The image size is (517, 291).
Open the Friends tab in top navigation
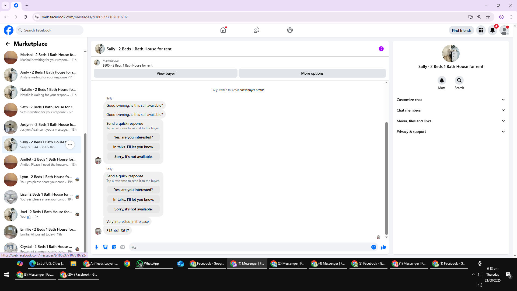tap(256, 30)
